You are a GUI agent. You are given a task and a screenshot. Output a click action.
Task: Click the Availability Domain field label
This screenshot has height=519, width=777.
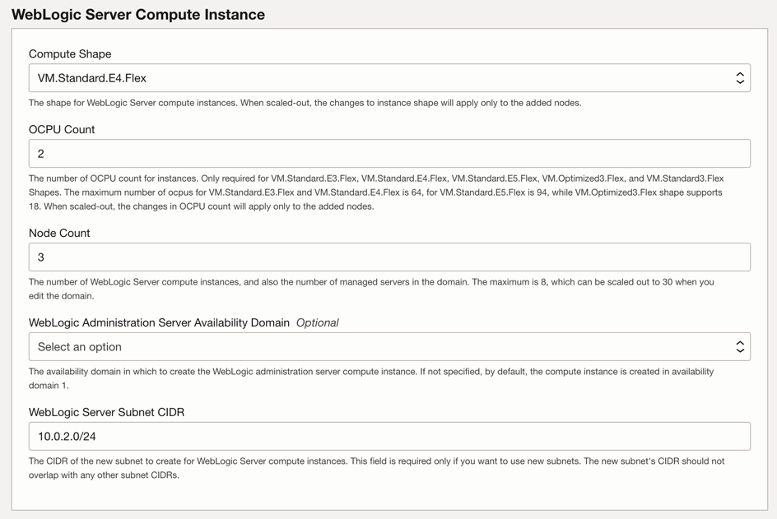tap(159, 323)
